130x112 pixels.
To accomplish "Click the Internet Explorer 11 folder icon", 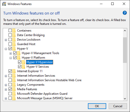I will 14,71.
